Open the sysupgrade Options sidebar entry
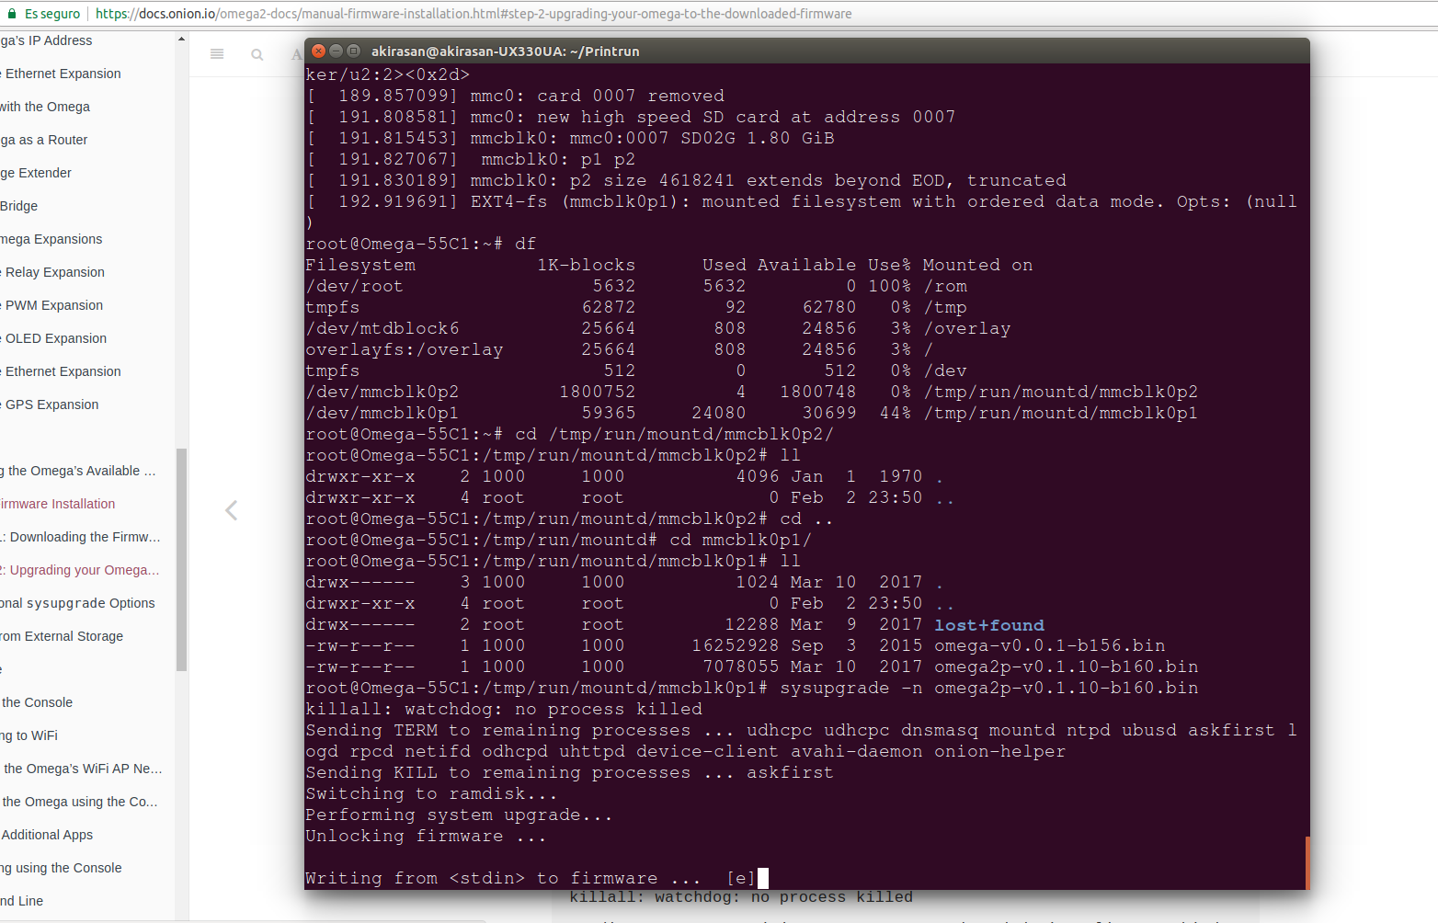Image resolution: width=1438 pixels, height=923 pixels. pos(77,603)
